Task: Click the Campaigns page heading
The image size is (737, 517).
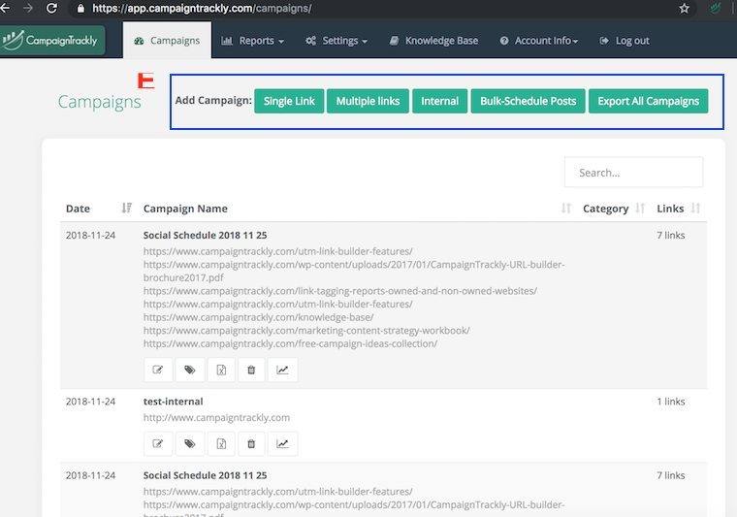Action: (x=99, y=102)
